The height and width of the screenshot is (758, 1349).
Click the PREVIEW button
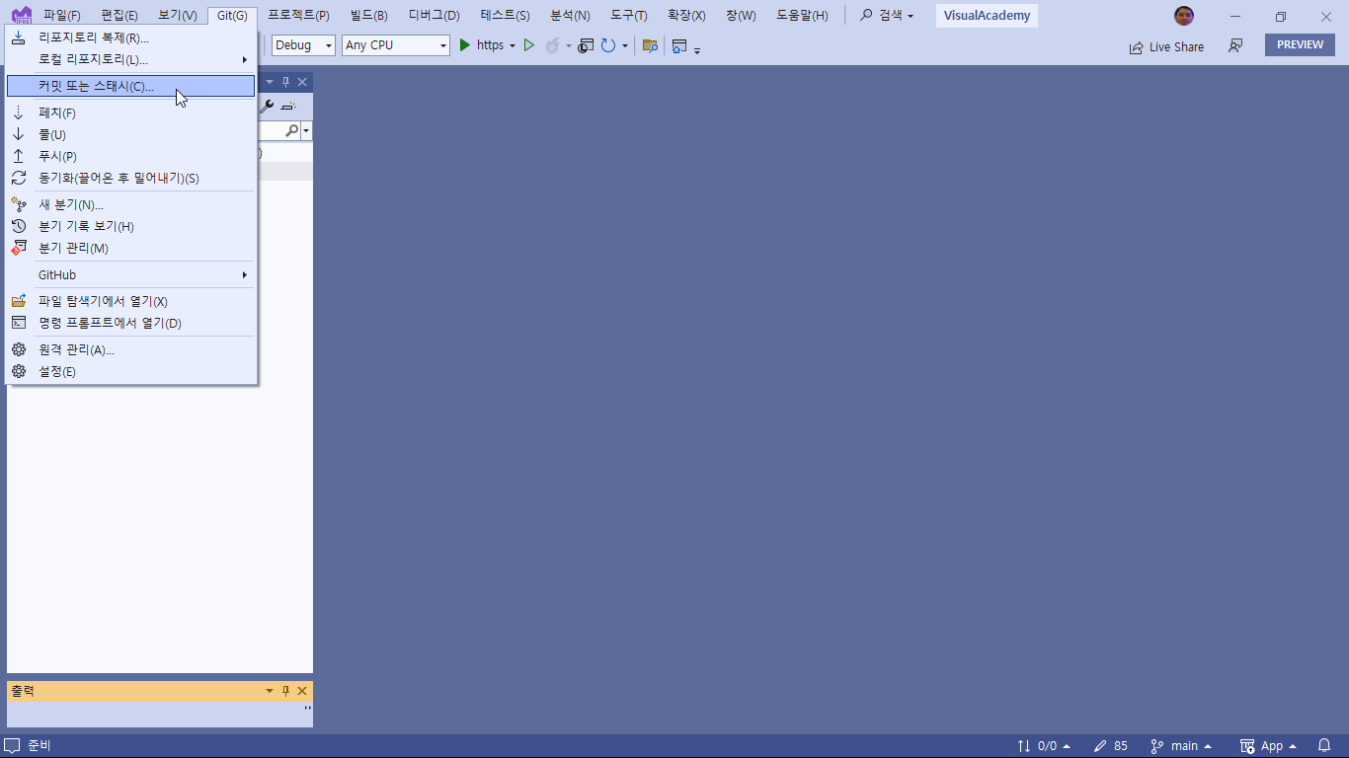click(1300, 45)
